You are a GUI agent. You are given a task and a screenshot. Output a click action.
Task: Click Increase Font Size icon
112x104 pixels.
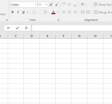click(x=51, y=4)
